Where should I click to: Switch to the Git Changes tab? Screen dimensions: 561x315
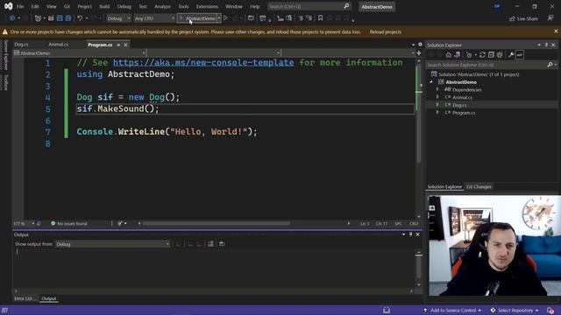479,186
